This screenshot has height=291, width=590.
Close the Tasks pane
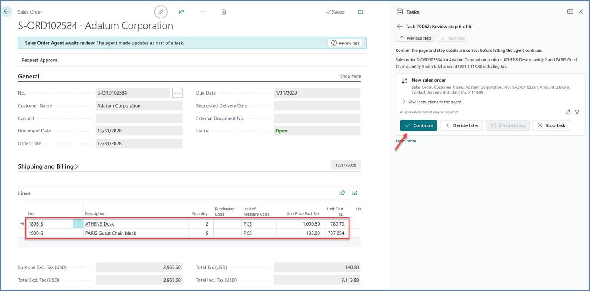(x=580, y=11)
